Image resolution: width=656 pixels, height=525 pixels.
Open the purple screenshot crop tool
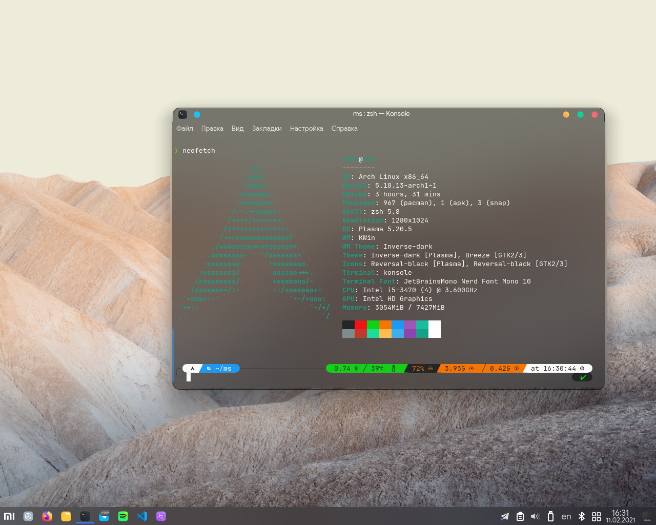point(161,516)
